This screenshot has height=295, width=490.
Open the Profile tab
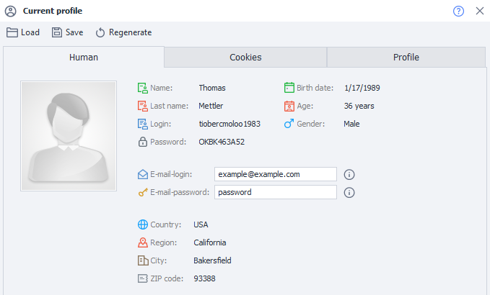point(406,58)
